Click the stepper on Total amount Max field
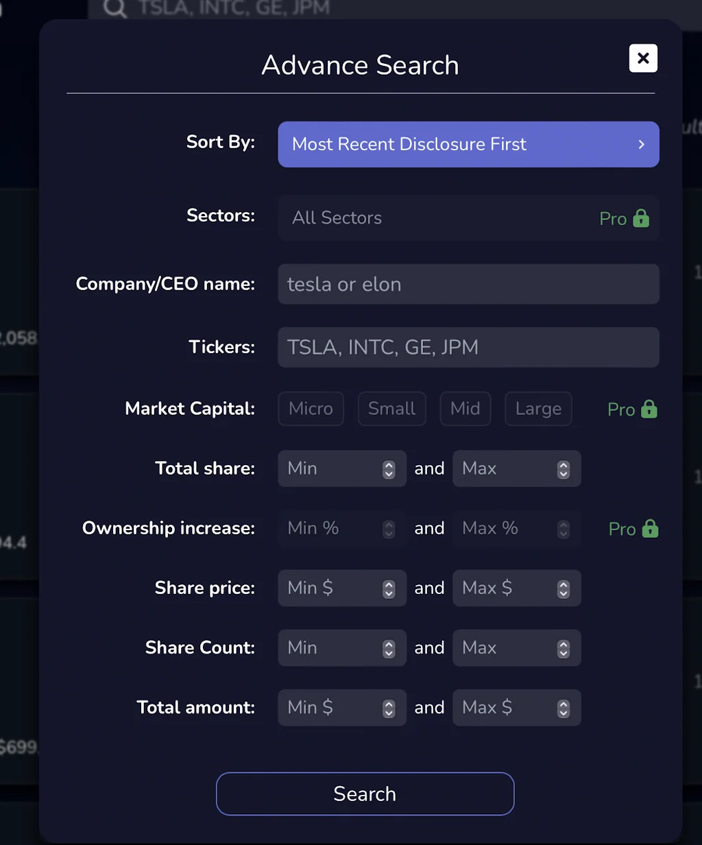Image resolution: width=702 pixels, height=845 pixels. point(563,707)
